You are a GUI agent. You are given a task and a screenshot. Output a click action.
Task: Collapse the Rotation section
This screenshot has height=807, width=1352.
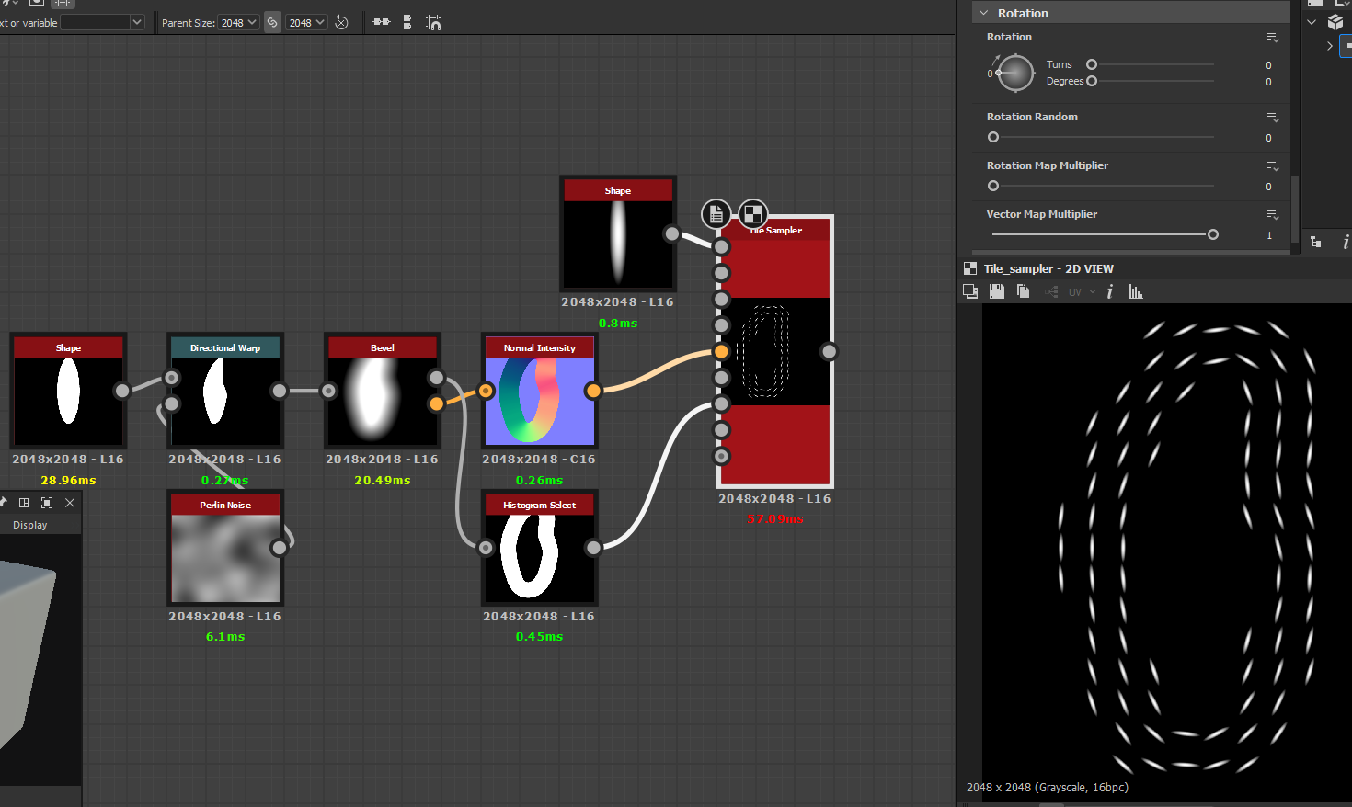[984, 13]
